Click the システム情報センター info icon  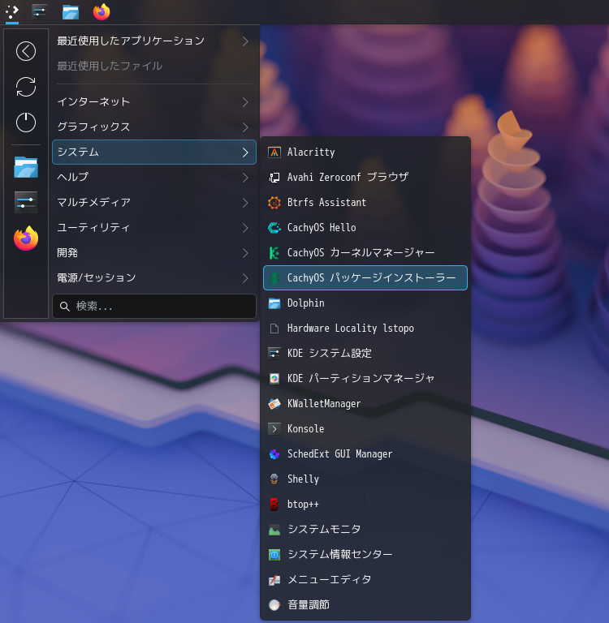tap(274, 554)
